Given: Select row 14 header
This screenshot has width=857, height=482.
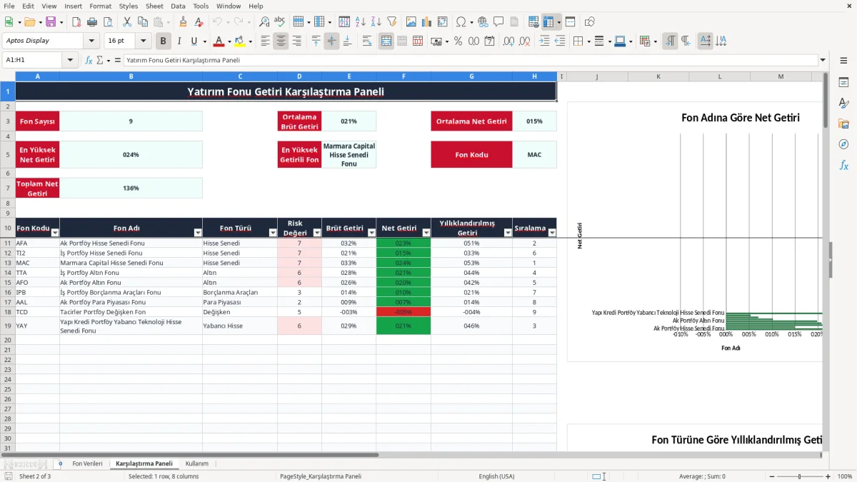Looking at the screenshot, I should [x=8, y=273].
